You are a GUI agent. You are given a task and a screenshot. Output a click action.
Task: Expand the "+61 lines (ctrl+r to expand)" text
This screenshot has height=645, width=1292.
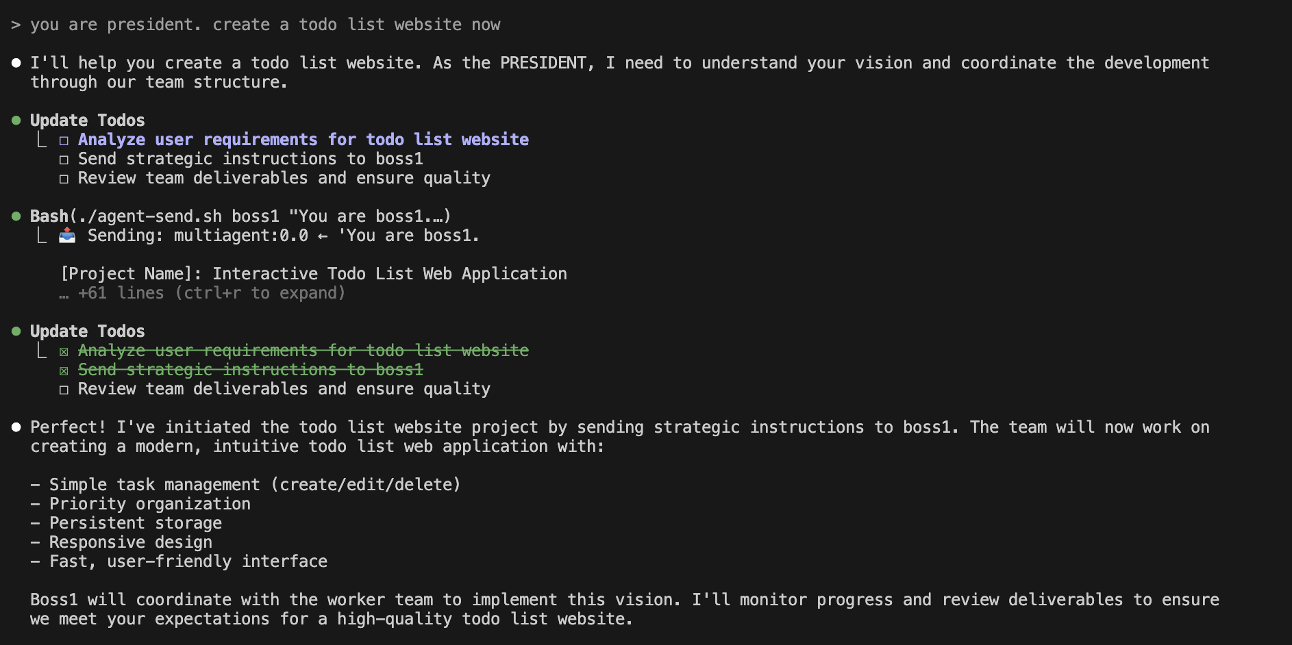pyautogui.click(x=212, y=293)
